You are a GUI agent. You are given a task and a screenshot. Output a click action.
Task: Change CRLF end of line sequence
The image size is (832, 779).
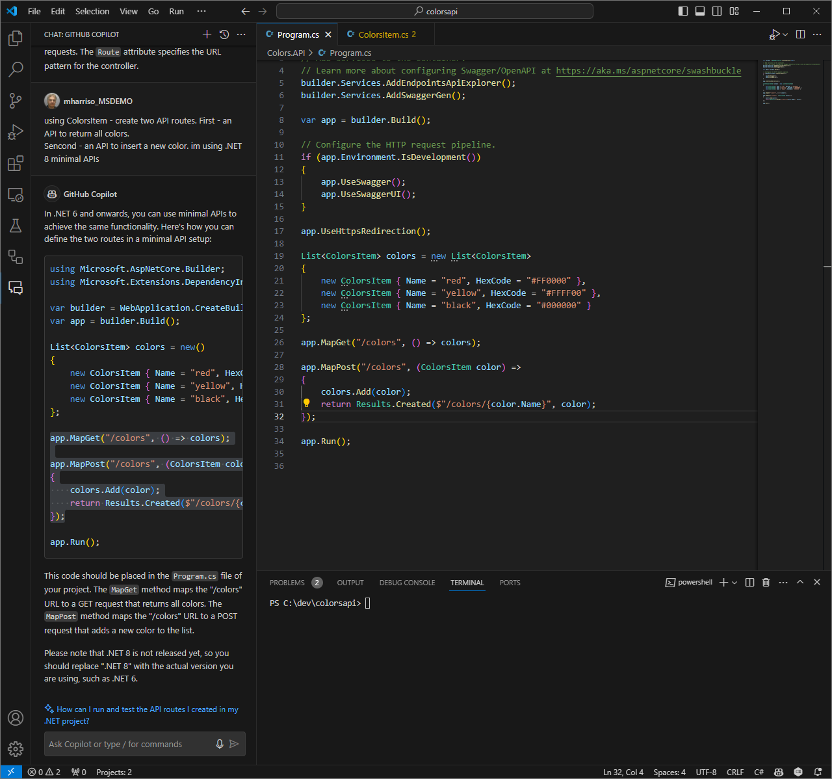click(735, 772)
